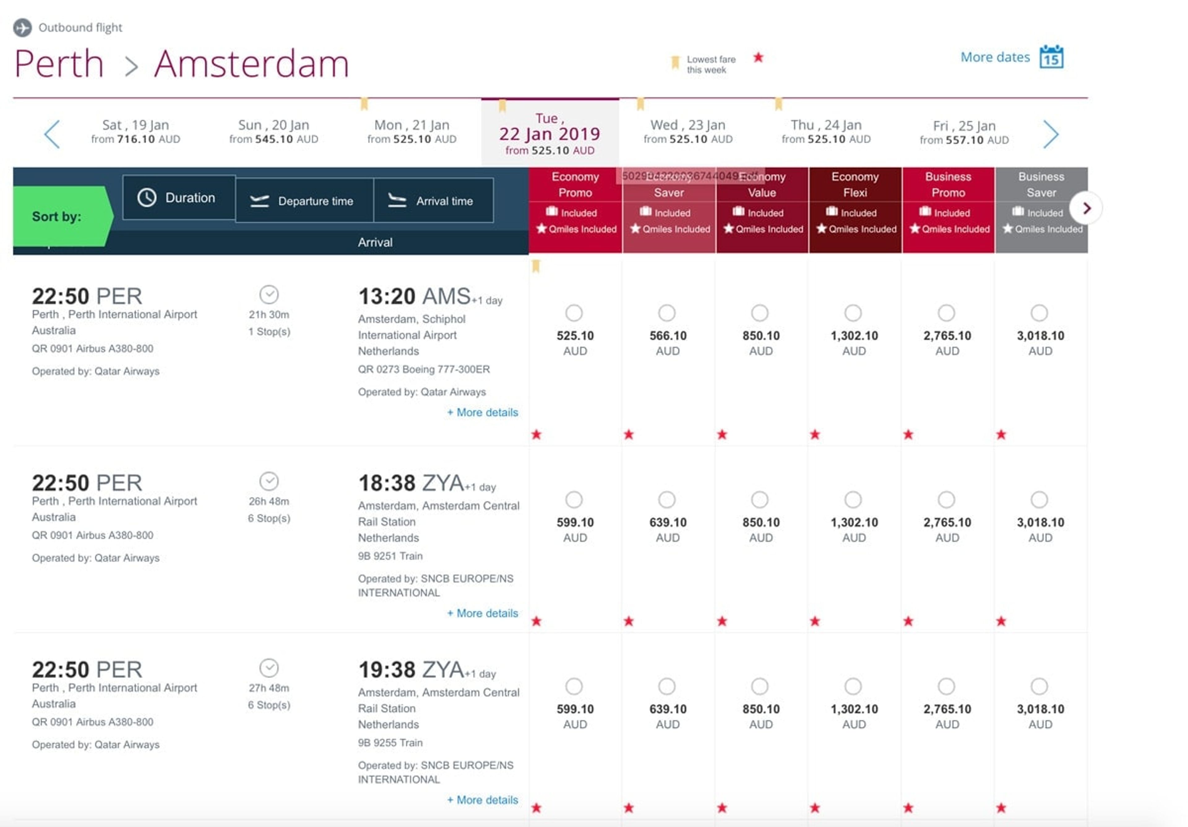
Task: Show previous dates with left arrow
Action: 52,134
